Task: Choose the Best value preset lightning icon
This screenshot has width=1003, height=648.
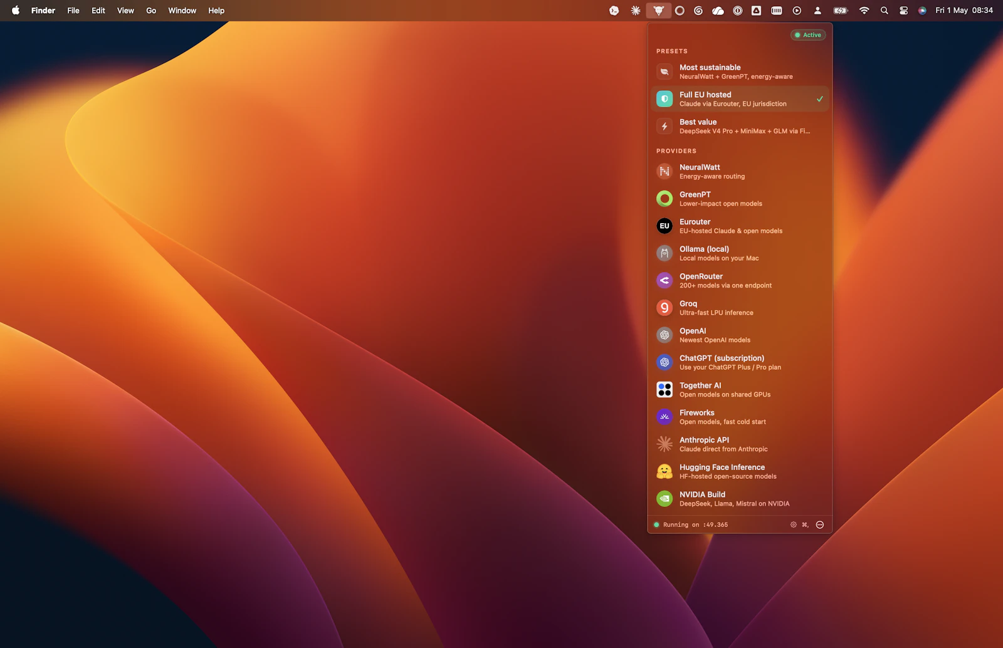Action: [x=664, y=126]
